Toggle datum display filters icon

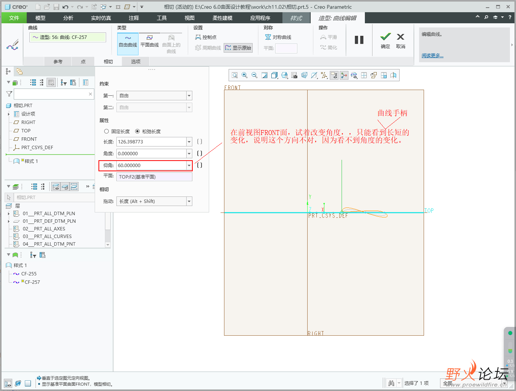[x=324, y=76]
